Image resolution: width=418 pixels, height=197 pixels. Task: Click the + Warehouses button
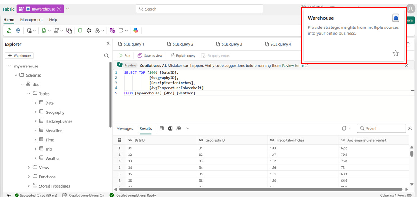point(19,56)
